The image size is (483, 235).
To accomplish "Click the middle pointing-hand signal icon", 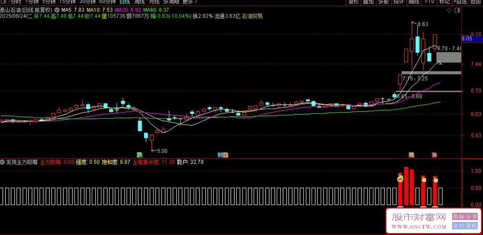I will 423,179.
